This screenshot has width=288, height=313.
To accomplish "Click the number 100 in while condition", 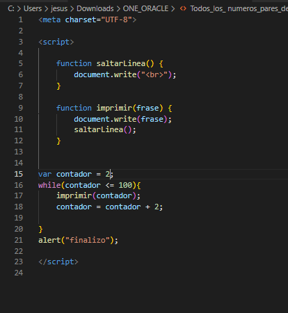I will 125,185.
